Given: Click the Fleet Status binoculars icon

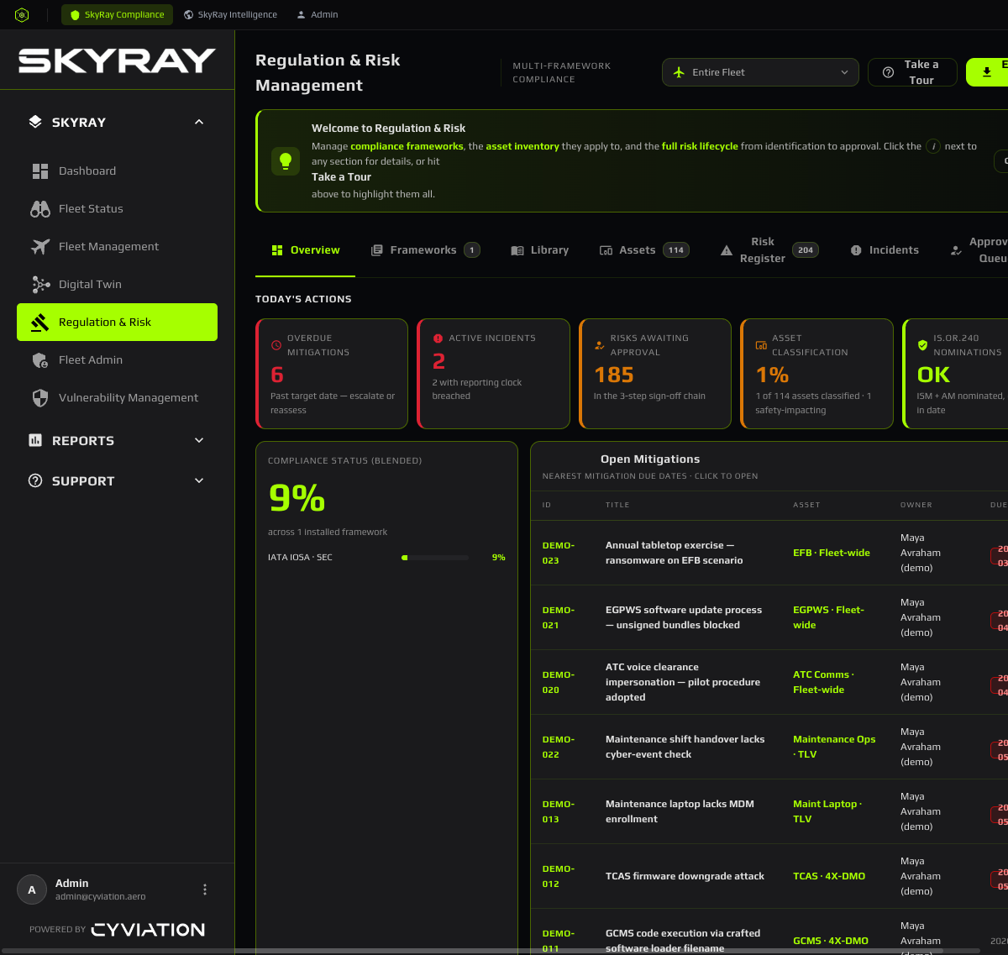Looking at the screenshot, I should (x=40, y=208).
